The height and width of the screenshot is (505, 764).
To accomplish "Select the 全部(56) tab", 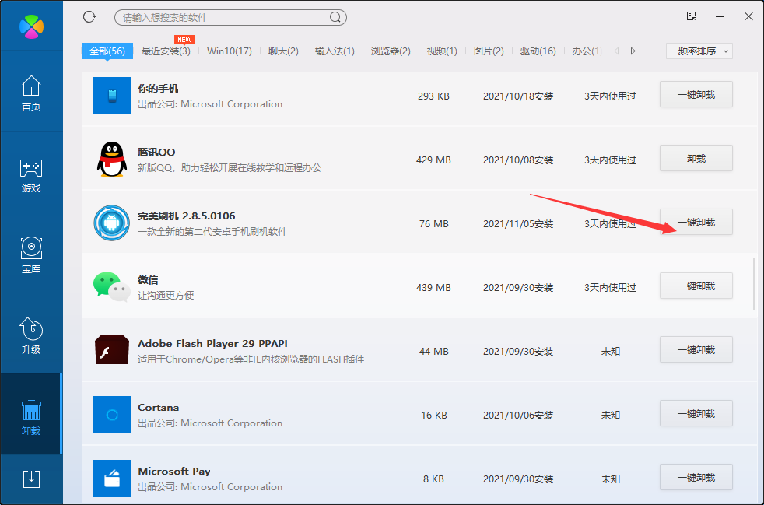I will [107, 51].
